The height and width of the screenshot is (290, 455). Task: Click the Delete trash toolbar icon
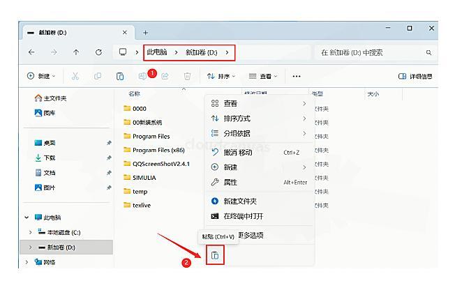click(187, 76)
